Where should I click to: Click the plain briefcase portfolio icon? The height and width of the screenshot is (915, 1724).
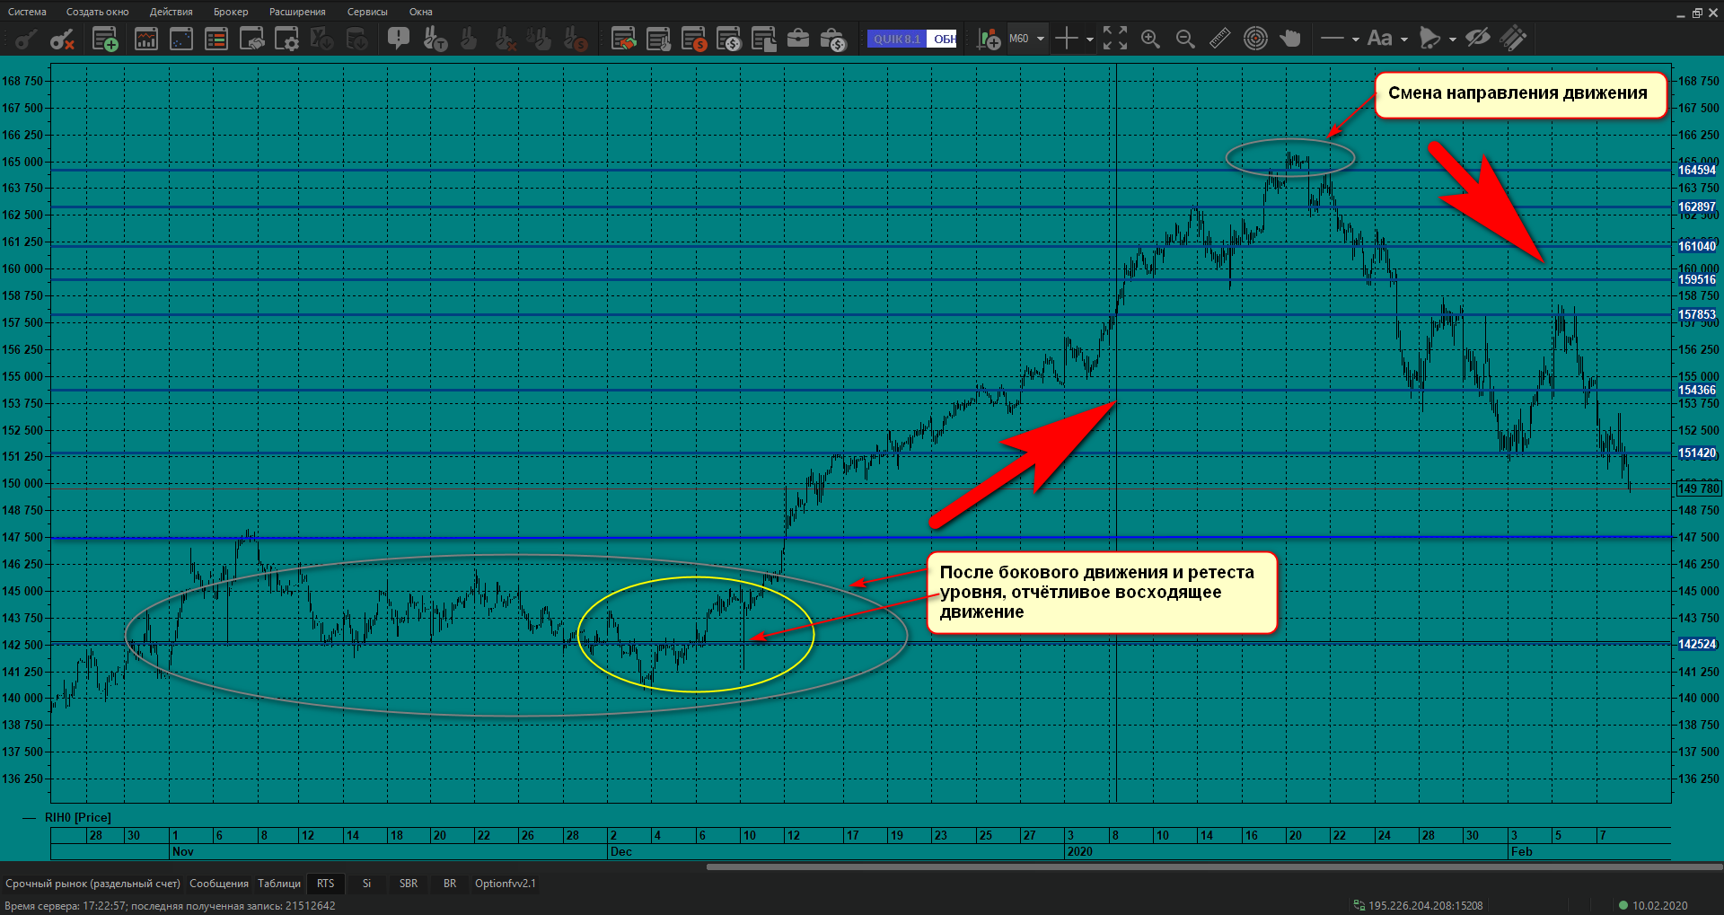tap(797, 39)
